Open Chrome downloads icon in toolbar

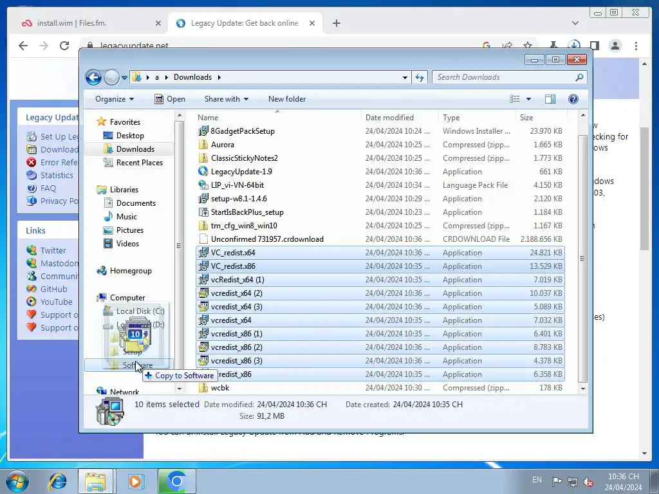574,45
